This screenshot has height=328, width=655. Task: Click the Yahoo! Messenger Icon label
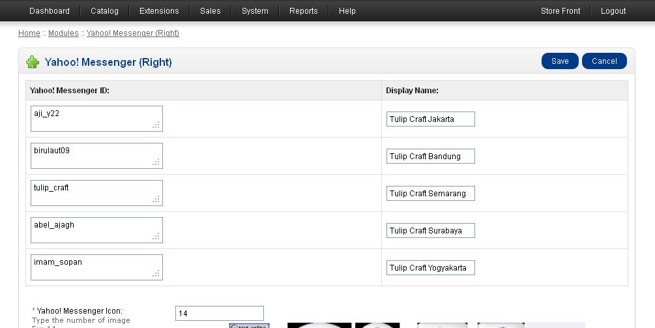[80, 311]
